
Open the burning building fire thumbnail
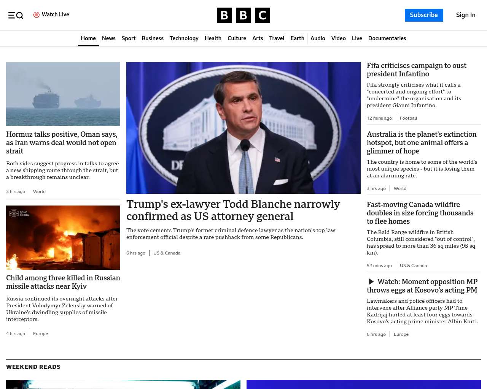point(63,237)
